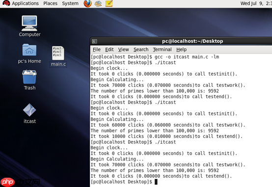Click the line with 10000 clicks testend()
The image size is (272, 187).
[x=166, y=136]
